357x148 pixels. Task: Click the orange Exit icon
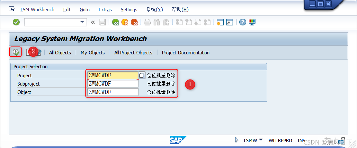pos(125,22)
